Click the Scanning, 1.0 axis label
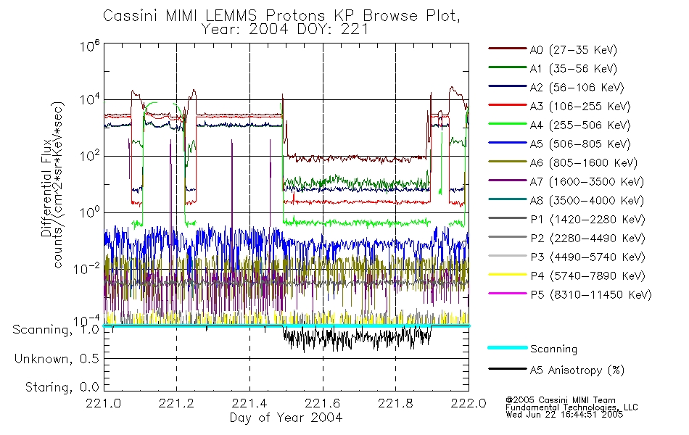Screen dimensions: 689x435 tap(56, 330)
